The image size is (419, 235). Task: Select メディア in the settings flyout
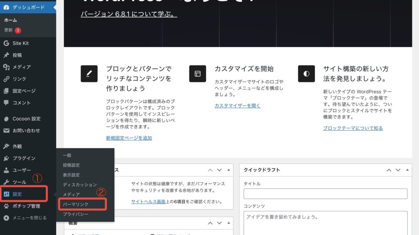point(71,194)
